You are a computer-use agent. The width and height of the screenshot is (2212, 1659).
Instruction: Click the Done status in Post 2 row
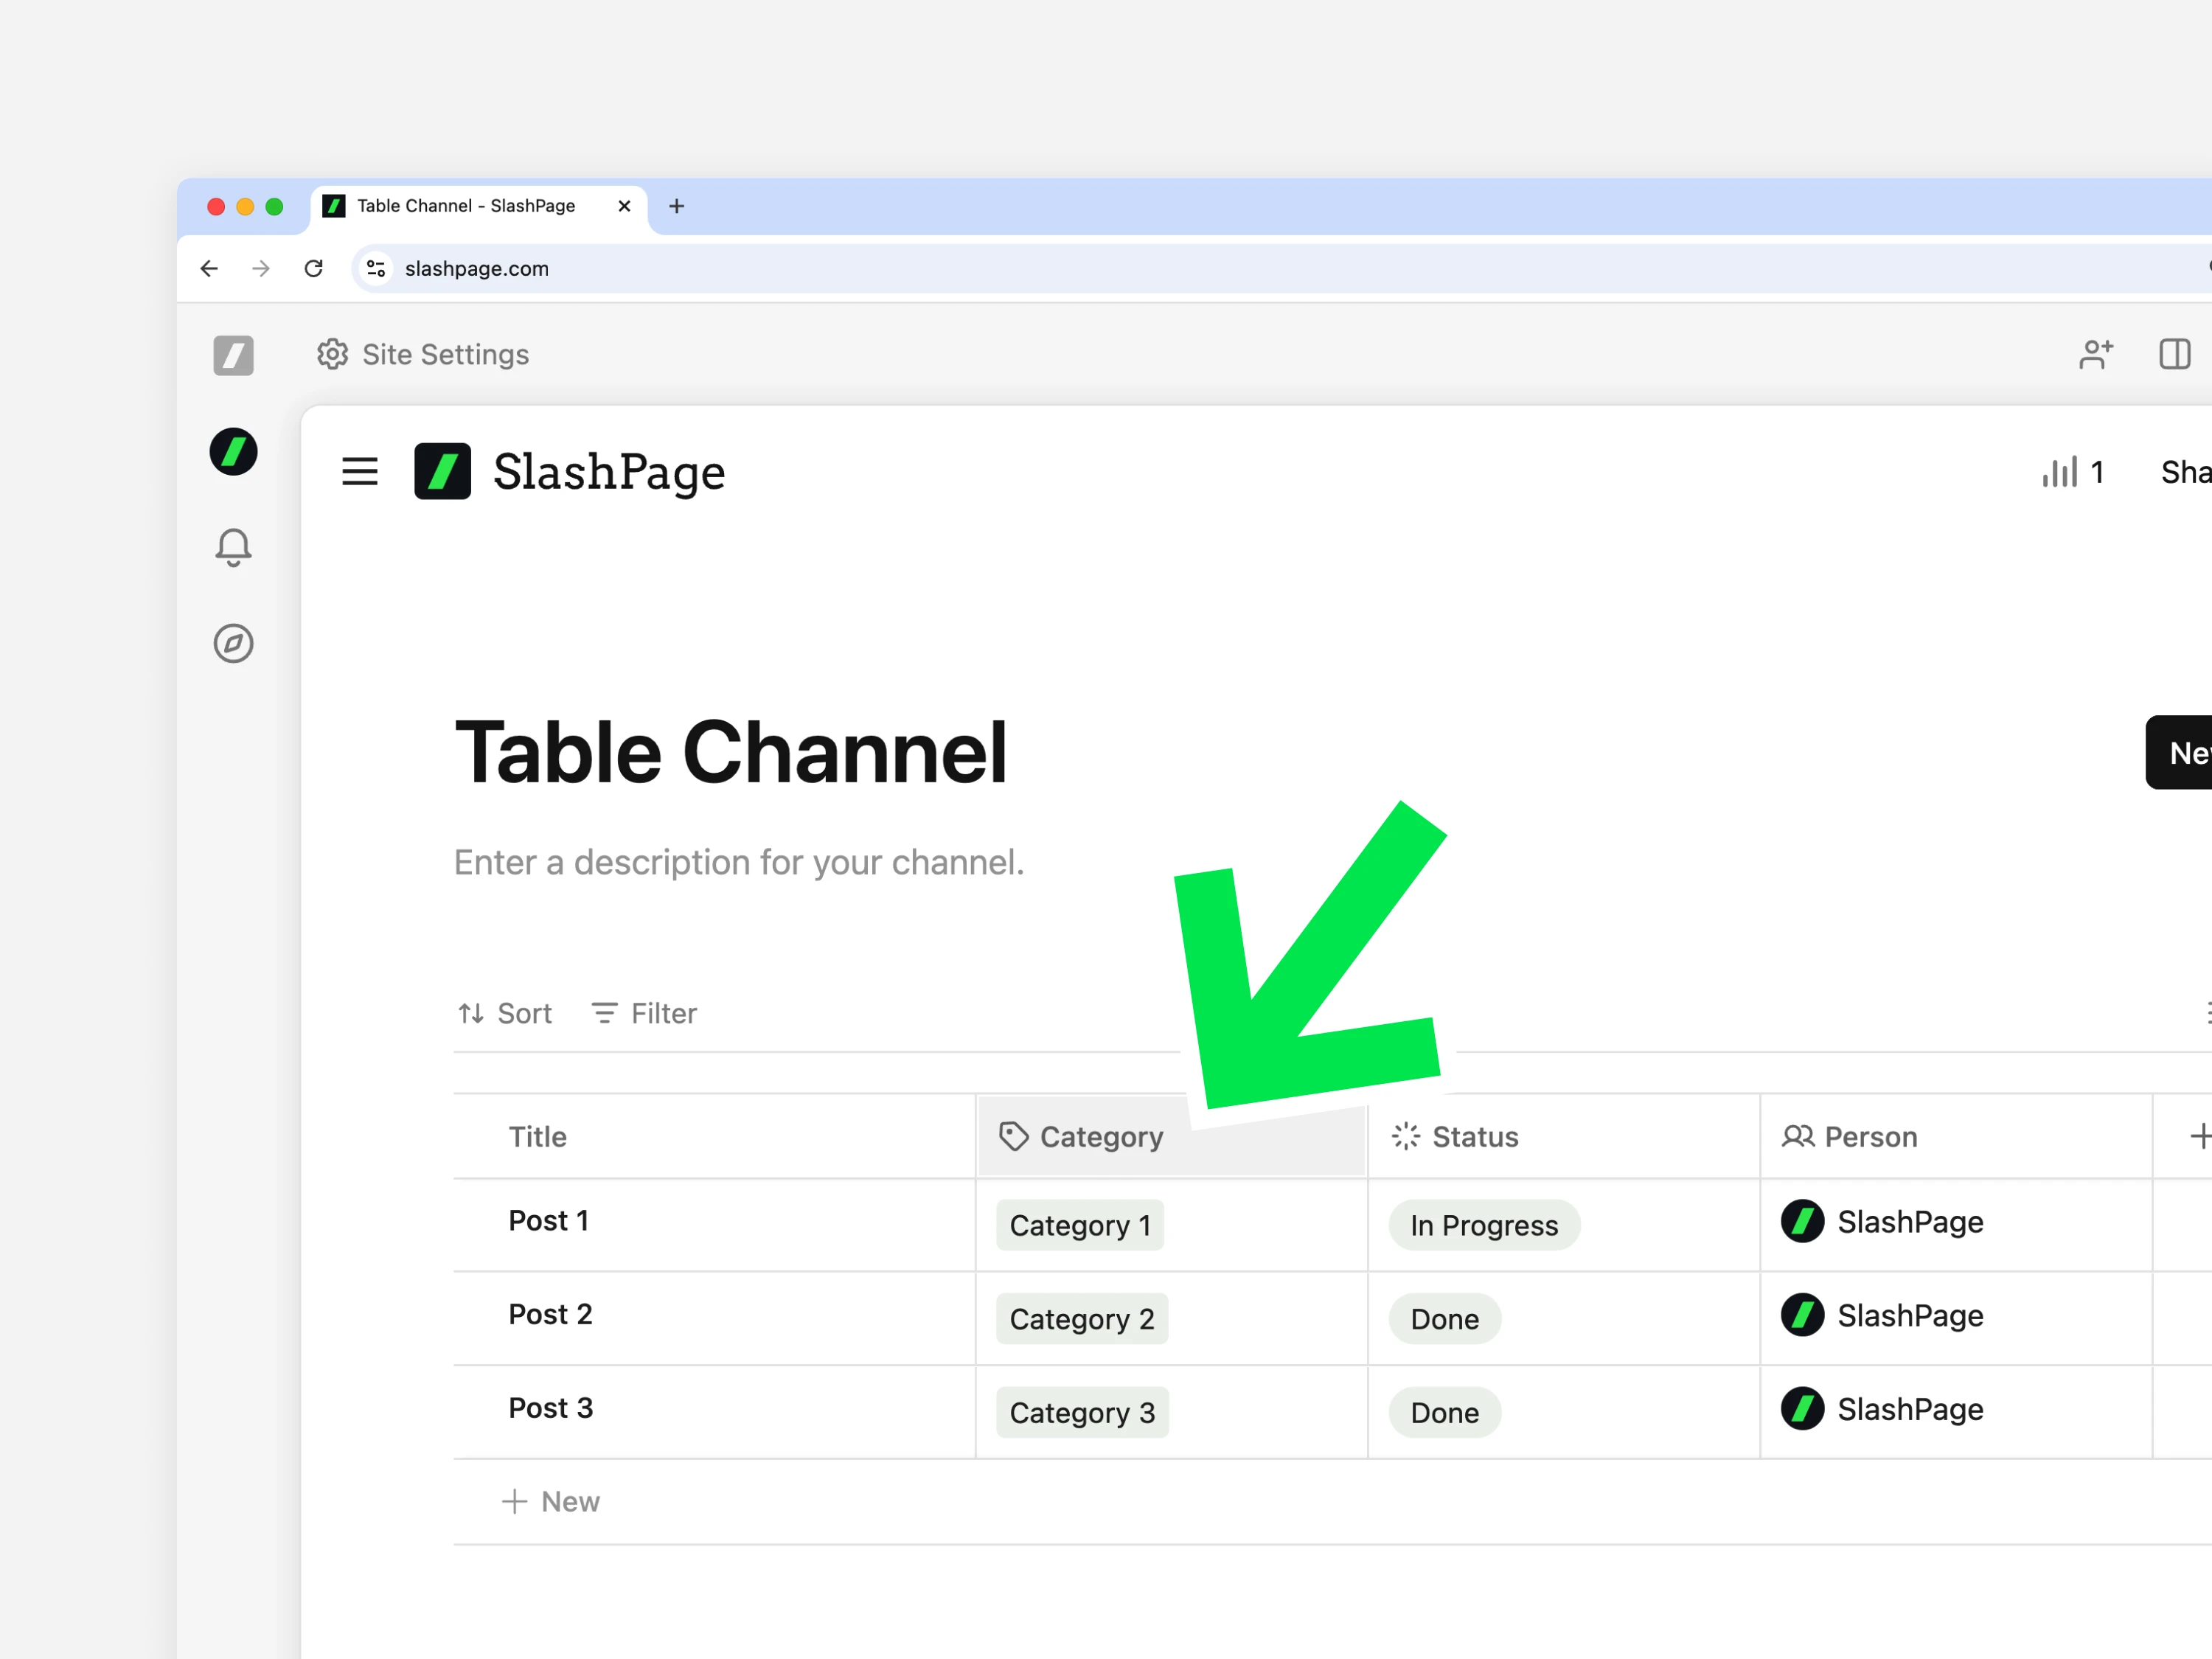pos(1445,1319)
